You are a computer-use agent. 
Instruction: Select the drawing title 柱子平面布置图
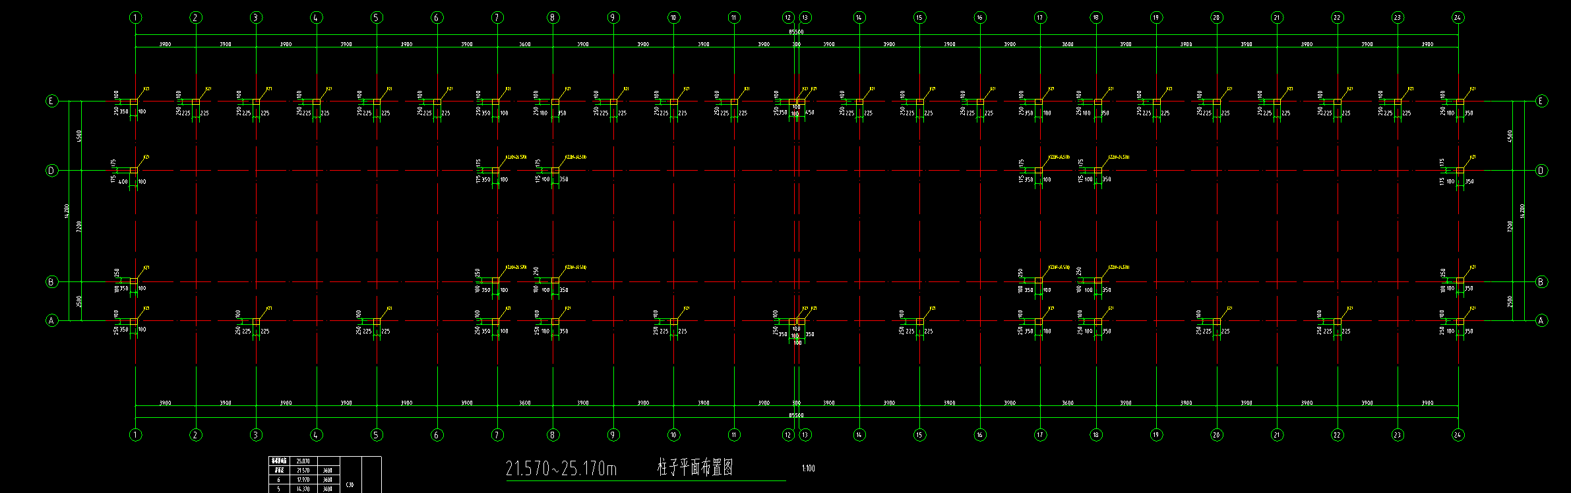coord(695,468)
